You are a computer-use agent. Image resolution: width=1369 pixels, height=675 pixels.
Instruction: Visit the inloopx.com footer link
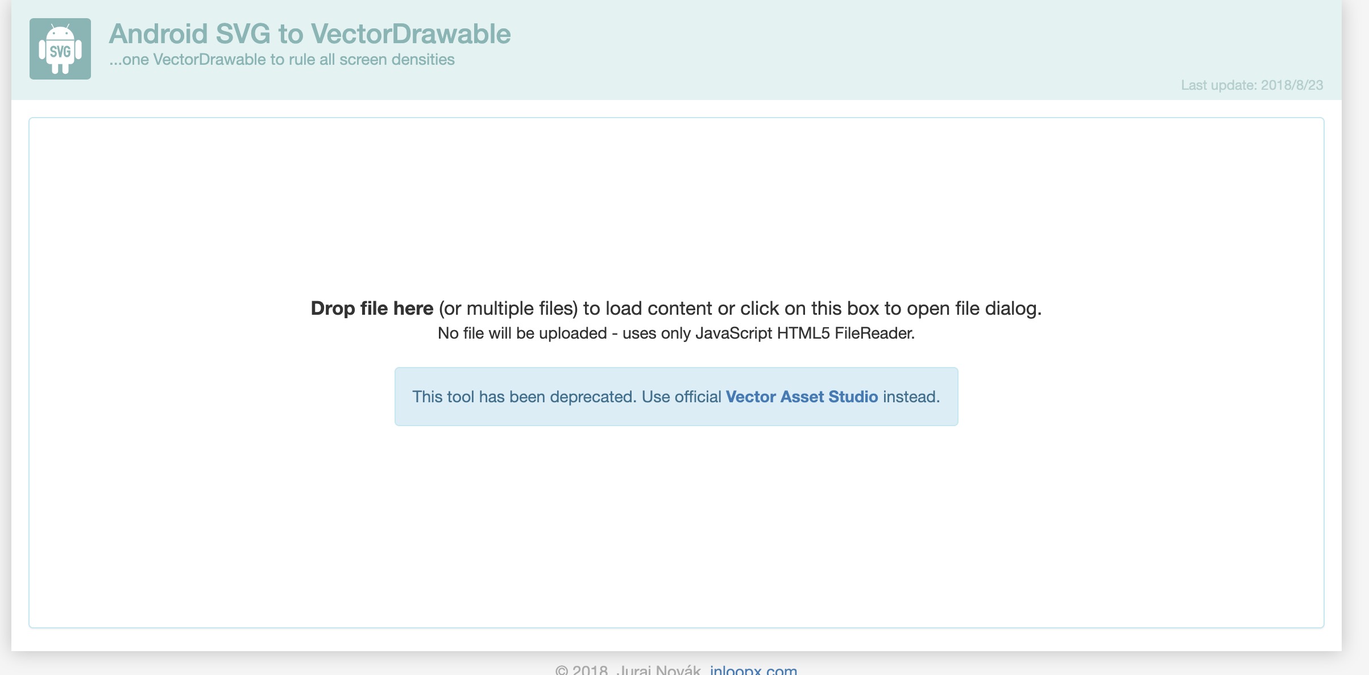click(753, 670)
